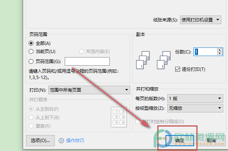Click the collated pages icon on left

[143, 60]
